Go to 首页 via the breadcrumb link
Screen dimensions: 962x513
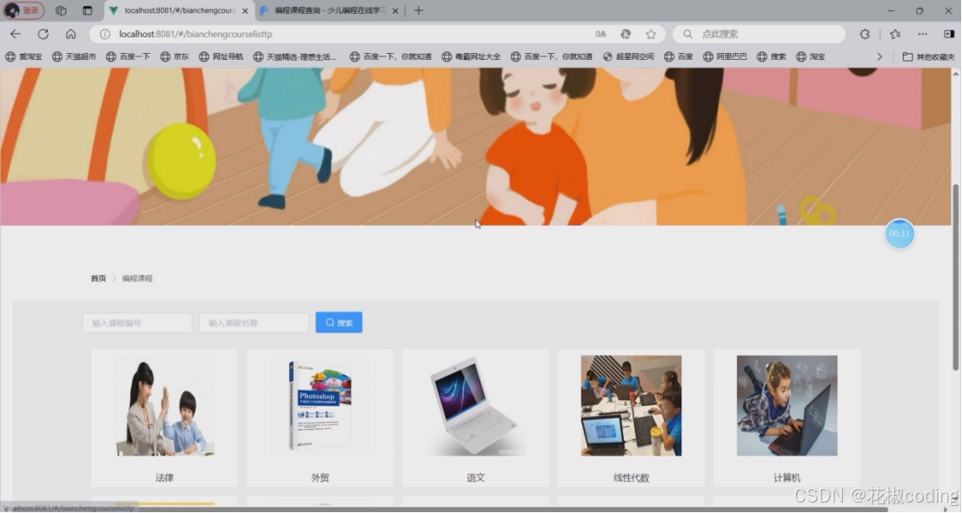click(x=97, y=278)
